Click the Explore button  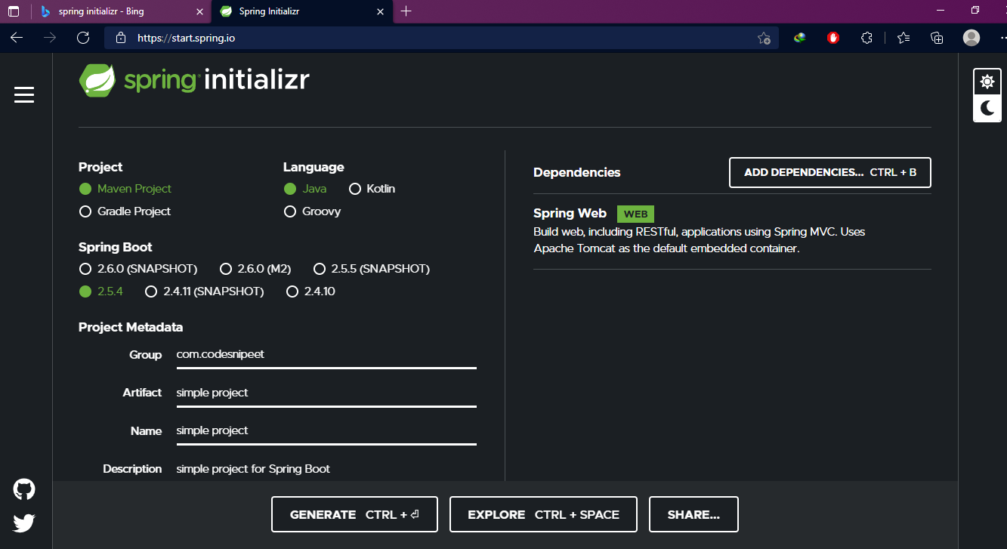543,514
